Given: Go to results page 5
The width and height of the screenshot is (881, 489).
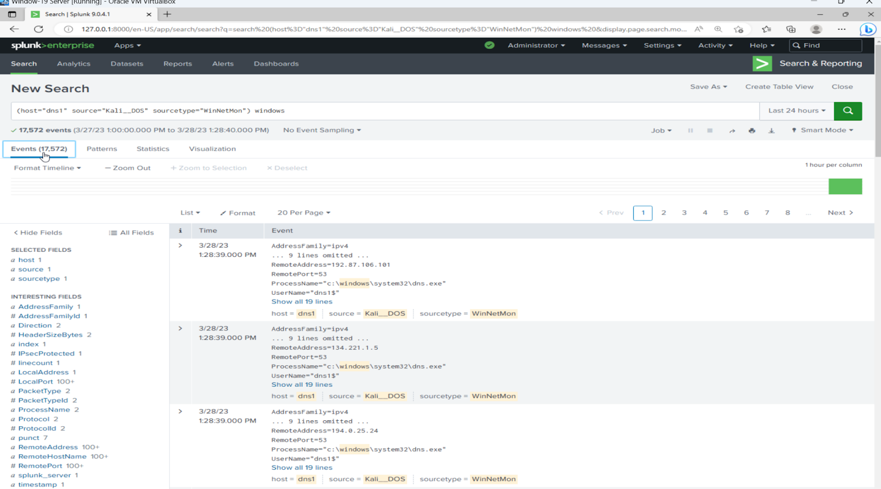Looking at the screenshot, I should pyautogui.click(x=726, y=213).
